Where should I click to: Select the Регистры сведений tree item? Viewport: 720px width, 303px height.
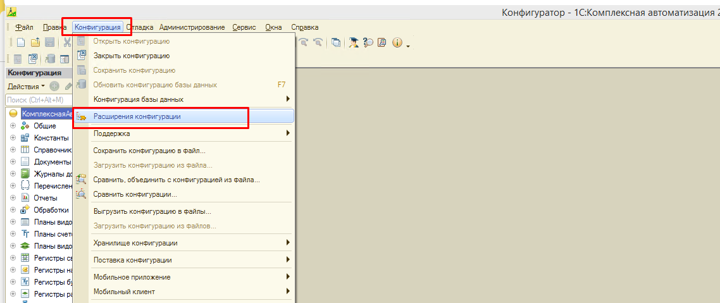click(x=53, y=257)
